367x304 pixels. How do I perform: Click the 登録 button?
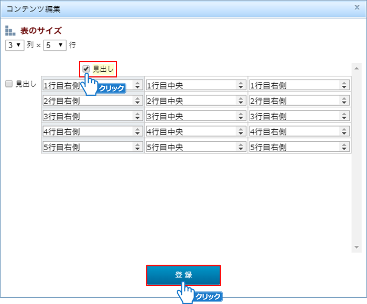click(183, 275)
